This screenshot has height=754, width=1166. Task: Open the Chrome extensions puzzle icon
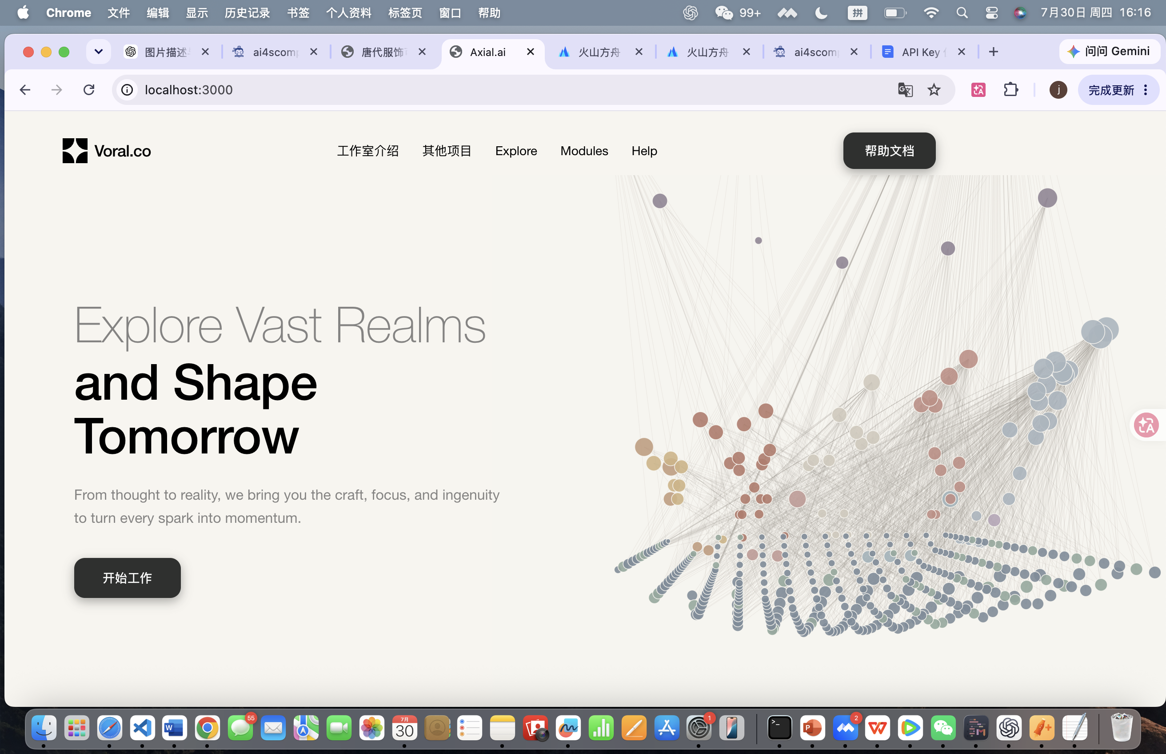[x=1010, y=90]
